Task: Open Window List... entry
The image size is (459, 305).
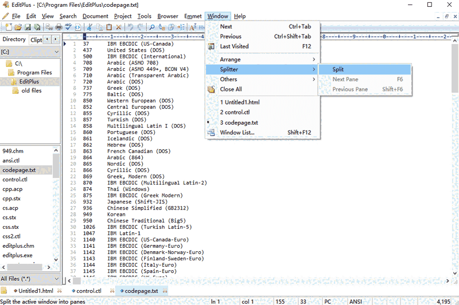Action: pyautogui.click(x=263, y=133)
